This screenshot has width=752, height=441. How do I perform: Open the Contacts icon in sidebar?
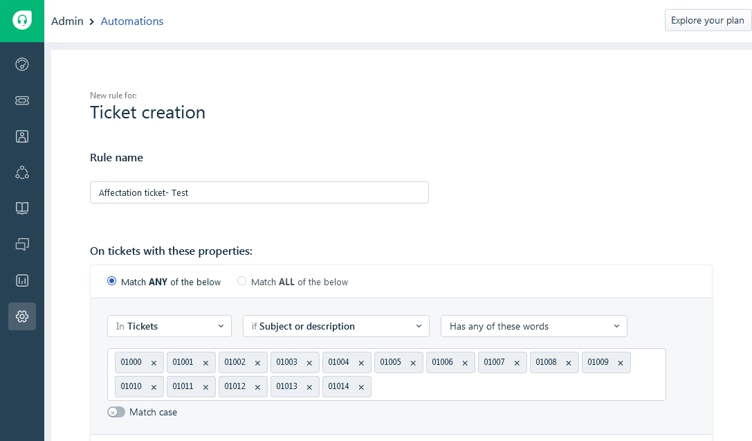click(x=22, y=136)
